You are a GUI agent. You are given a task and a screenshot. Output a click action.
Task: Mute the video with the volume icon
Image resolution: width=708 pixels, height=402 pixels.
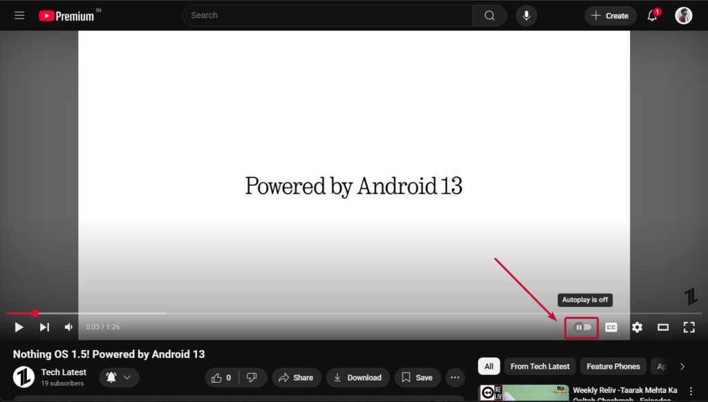pyautogui.click(x=68, y=327)
